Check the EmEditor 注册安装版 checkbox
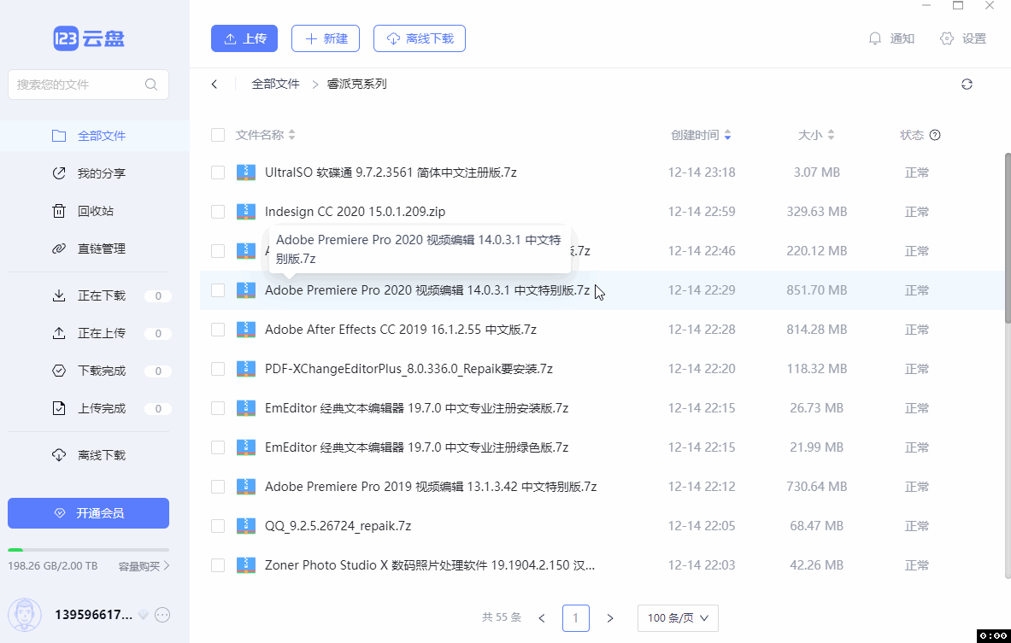1011x643 pixels. click(x=218, y=408)
